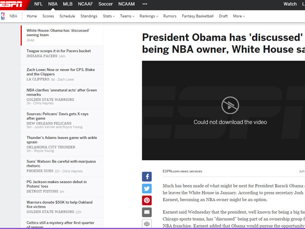The height and width of the screenshot is (229, 305).
Task: Email this article using envelope icon
Action: pos(146,212)
